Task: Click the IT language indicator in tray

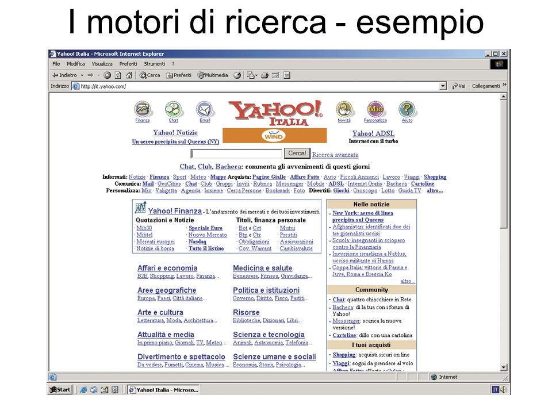Action: [496, 389]
